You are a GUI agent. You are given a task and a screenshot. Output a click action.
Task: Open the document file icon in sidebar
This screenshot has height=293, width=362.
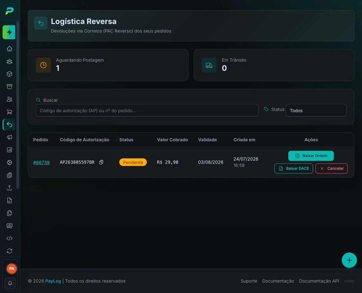pyautogui.click(x=9, y=200)
